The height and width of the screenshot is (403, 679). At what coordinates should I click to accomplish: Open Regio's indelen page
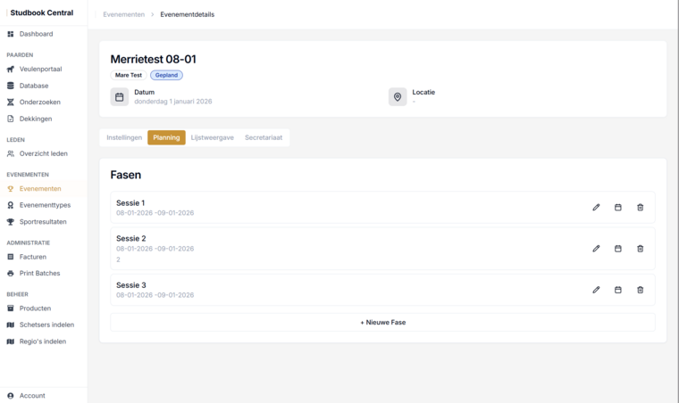tap(43, 341)
